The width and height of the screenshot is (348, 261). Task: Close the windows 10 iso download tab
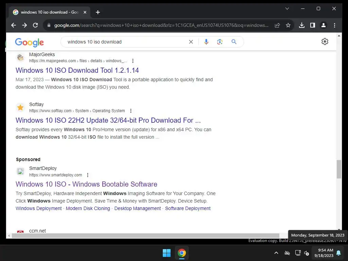point(85,12)
